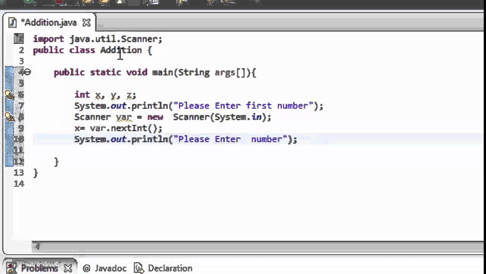Click warning marker icon on line 6
The image size is (486, 274).
pyautogui.click(x=9, y=95)
